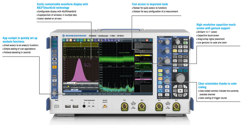Select the pink Meas1 label in sidebar

coord(143,79)
